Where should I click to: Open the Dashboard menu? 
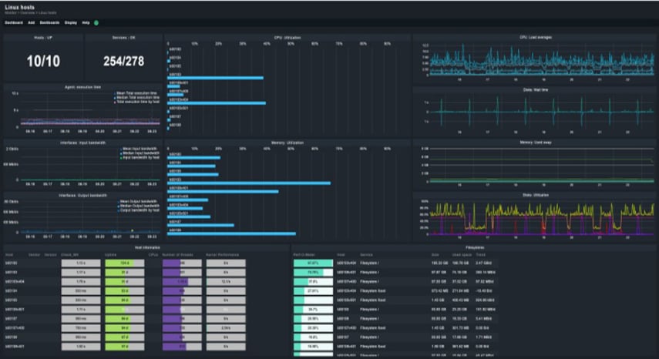pyautogui.click(x=15, y=23)
